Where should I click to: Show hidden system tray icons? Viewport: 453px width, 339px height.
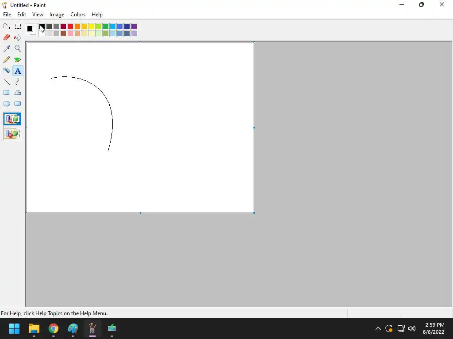[x=378, y=328]
